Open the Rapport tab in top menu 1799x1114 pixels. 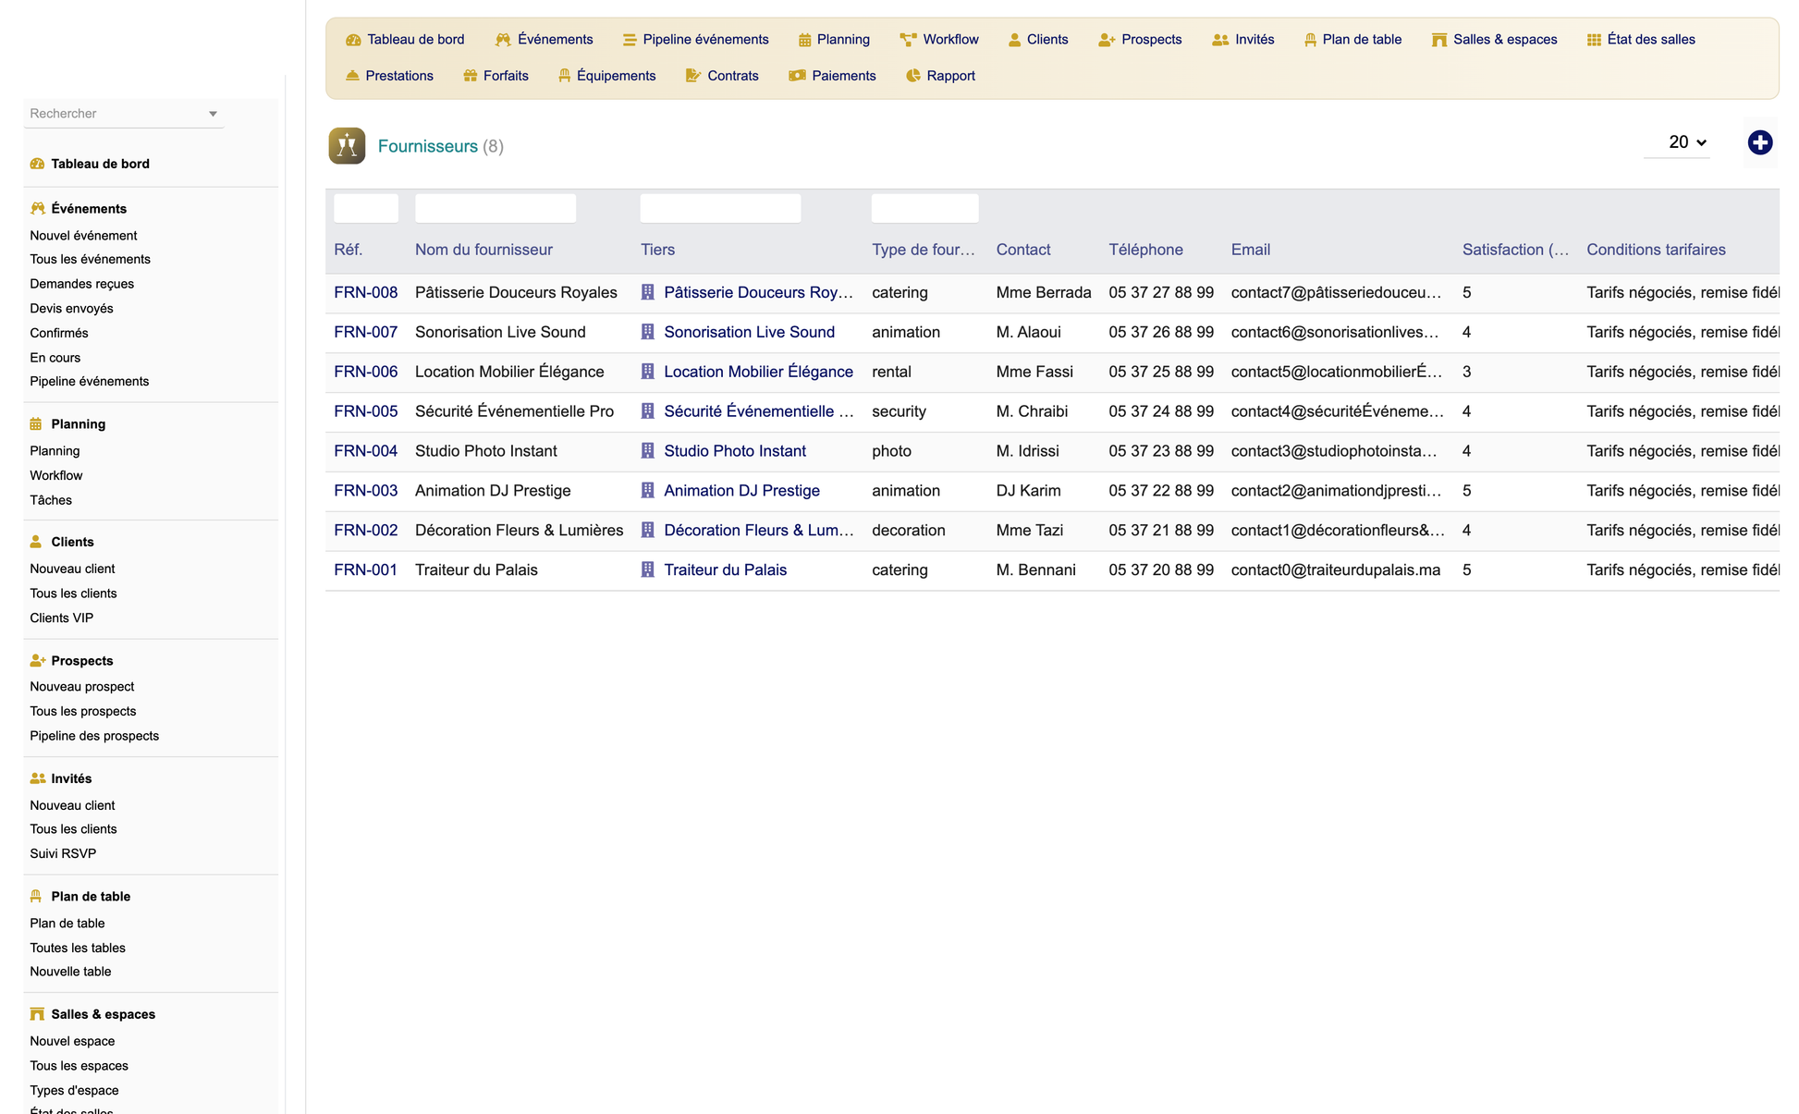click(940, 76)
